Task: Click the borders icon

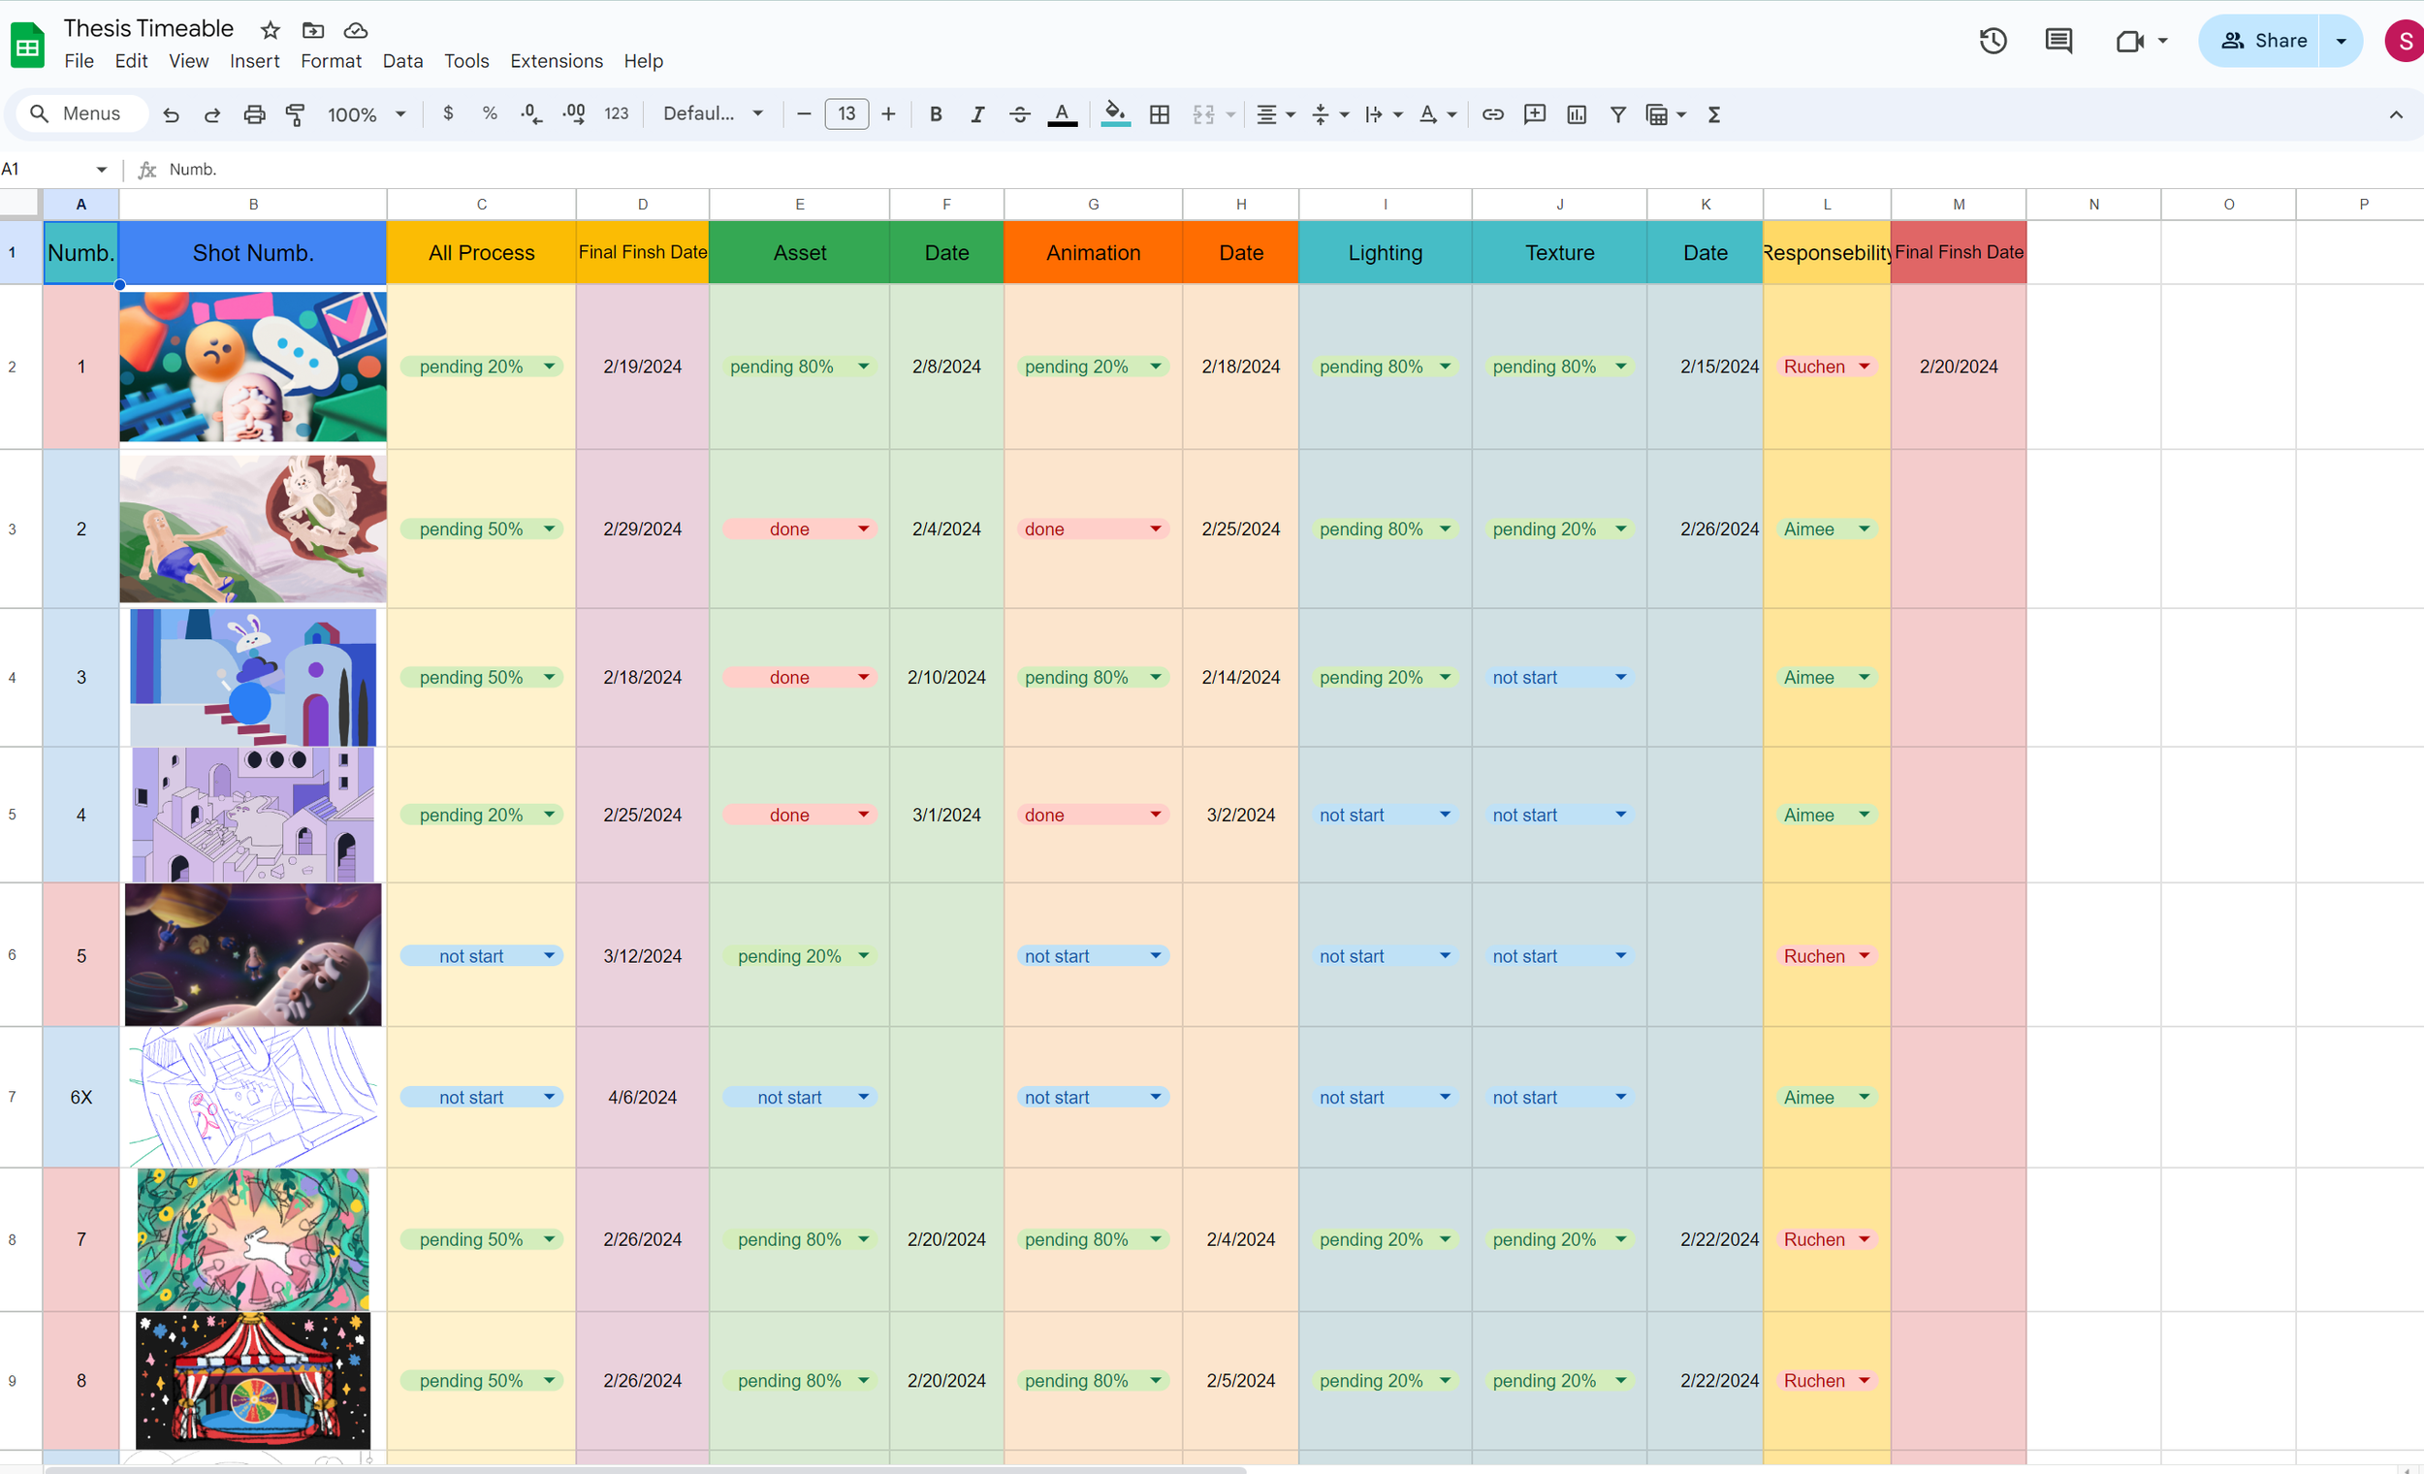Action: 1159,114
